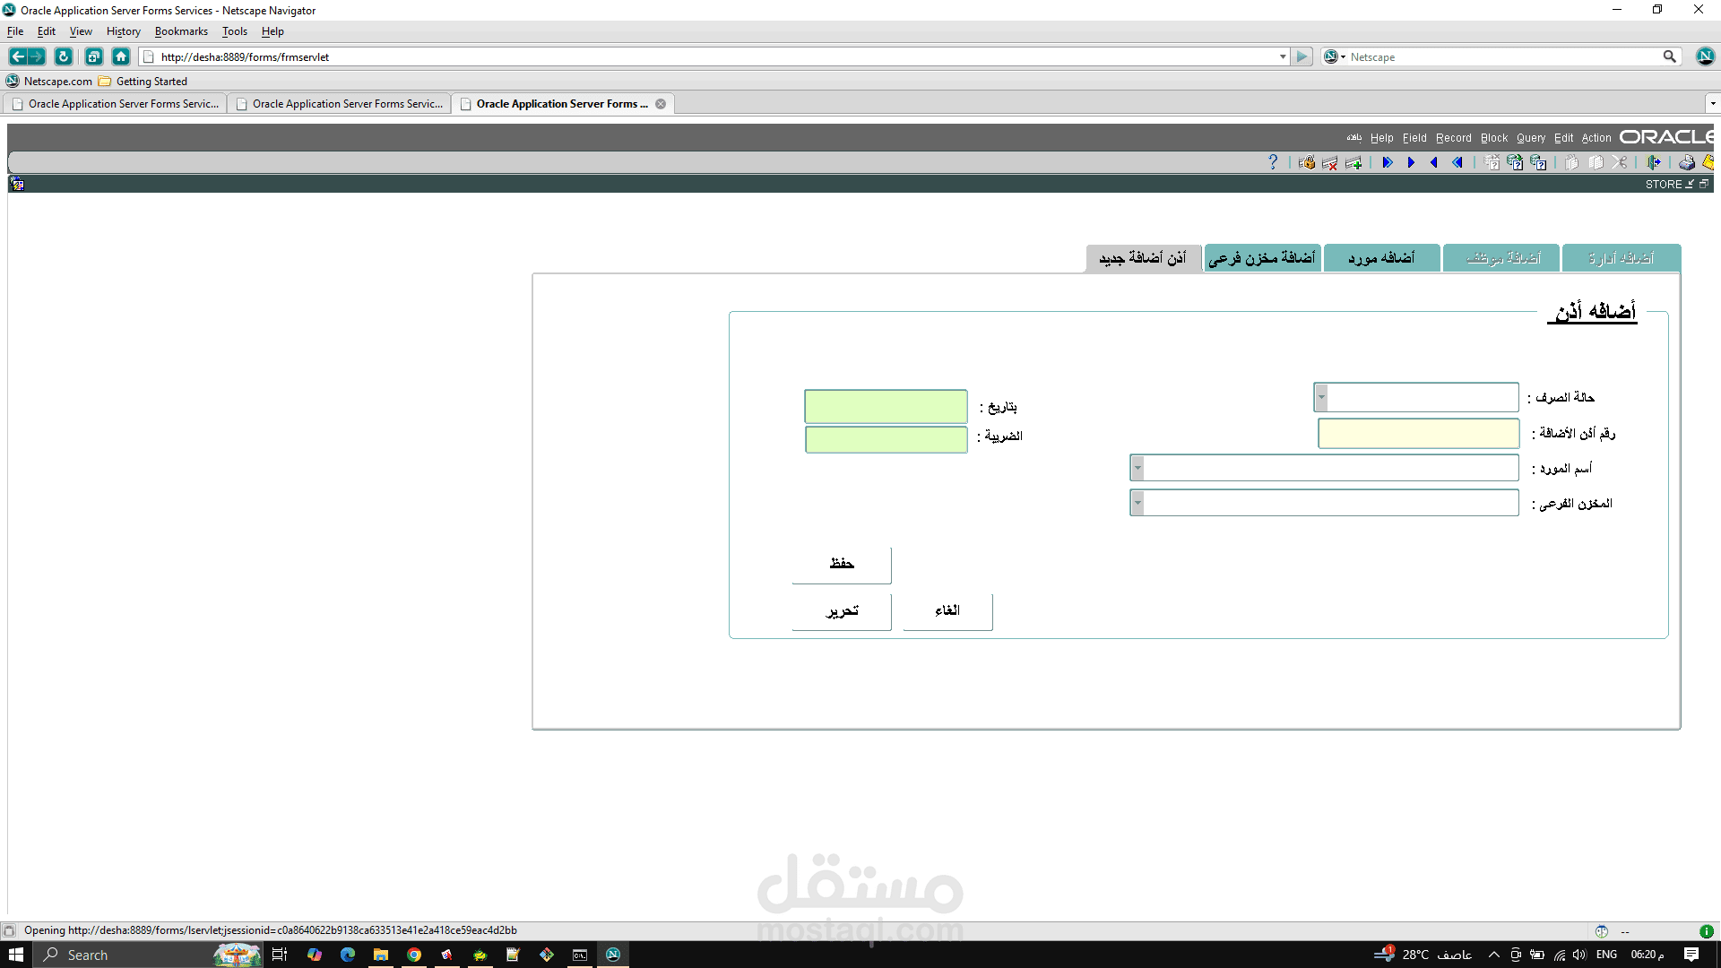Click the Print printer icon
This screenshot has height=968, width=1721.
pos(1687,162)
